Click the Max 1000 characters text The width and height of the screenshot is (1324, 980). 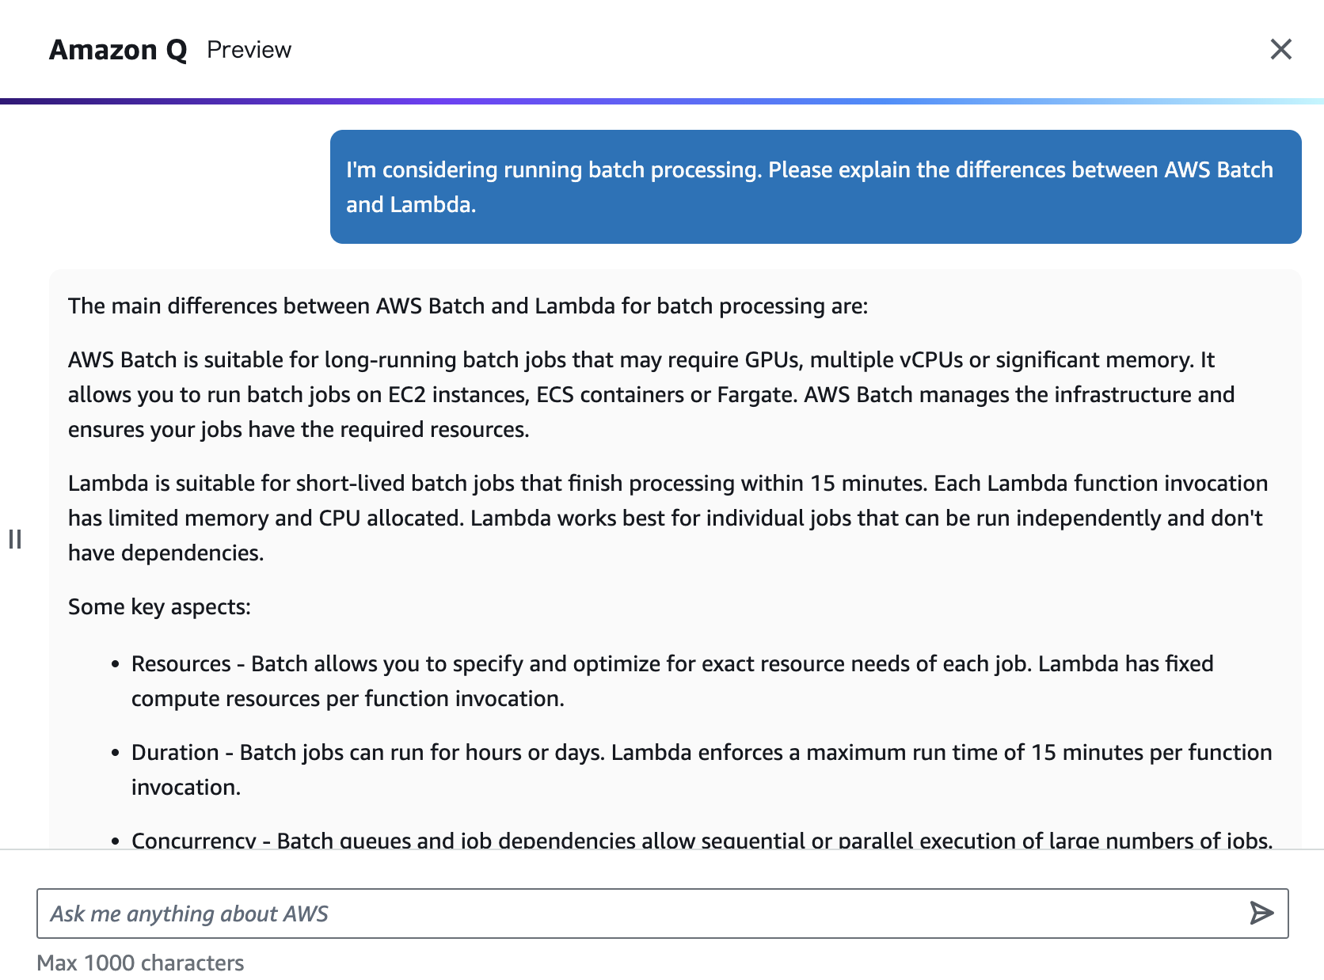[x=141, y=963]
